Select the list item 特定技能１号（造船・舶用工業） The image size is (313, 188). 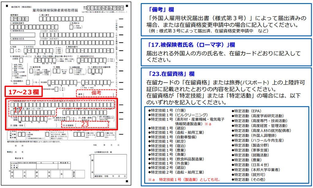pos(176,133)
